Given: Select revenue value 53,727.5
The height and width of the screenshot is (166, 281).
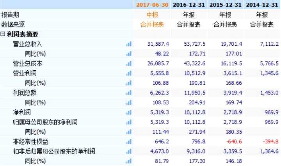Looking at the screenshot, I should tap(195, 44).
